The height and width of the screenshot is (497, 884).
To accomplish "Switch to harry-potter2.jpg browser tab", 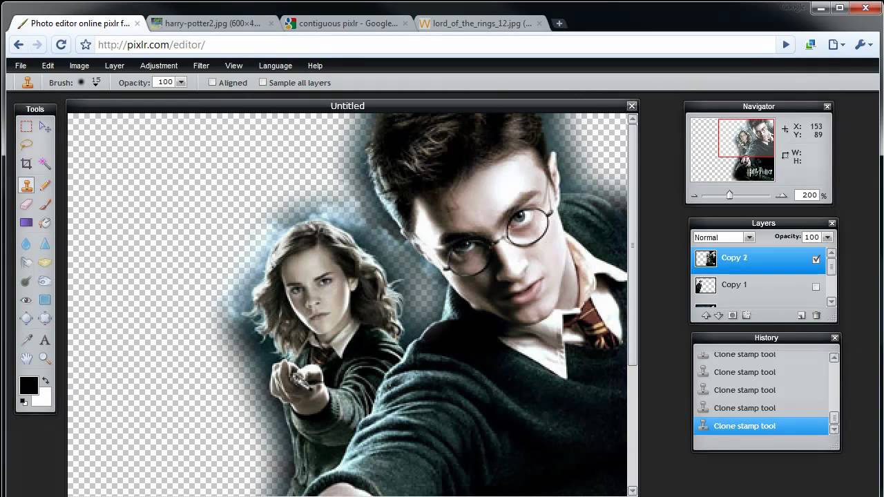I will [x=211, y=23].
